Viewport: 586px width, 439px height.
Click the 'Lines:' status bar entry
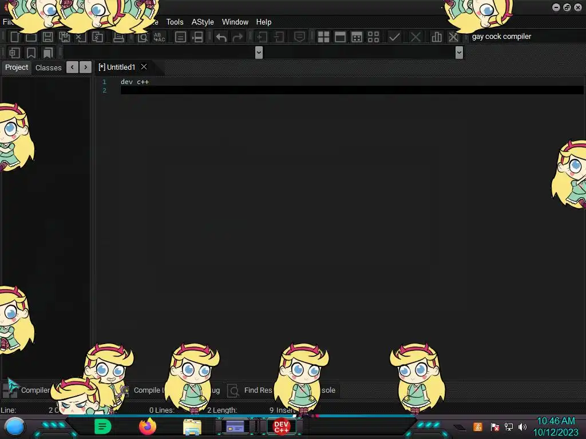coord(165,410)
